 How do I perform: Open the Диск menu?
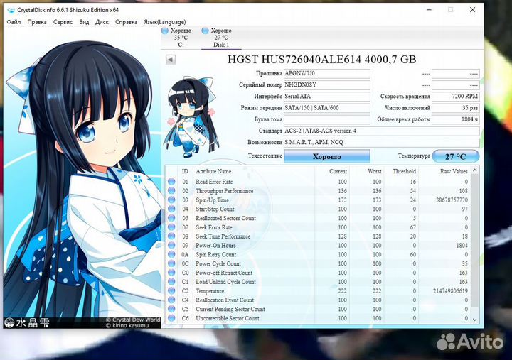point(102,22)
